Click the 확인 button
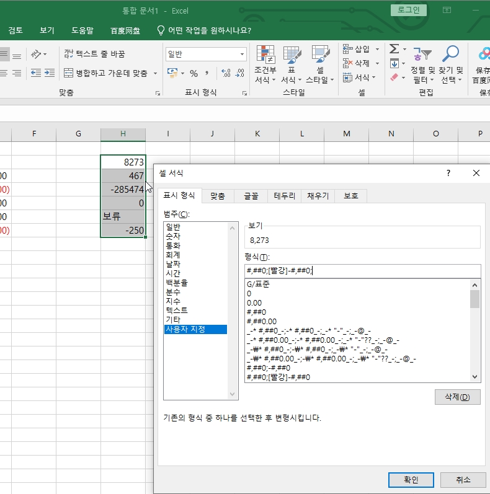Viewport: 490px width, 494px height. click(x=411, y=480)
